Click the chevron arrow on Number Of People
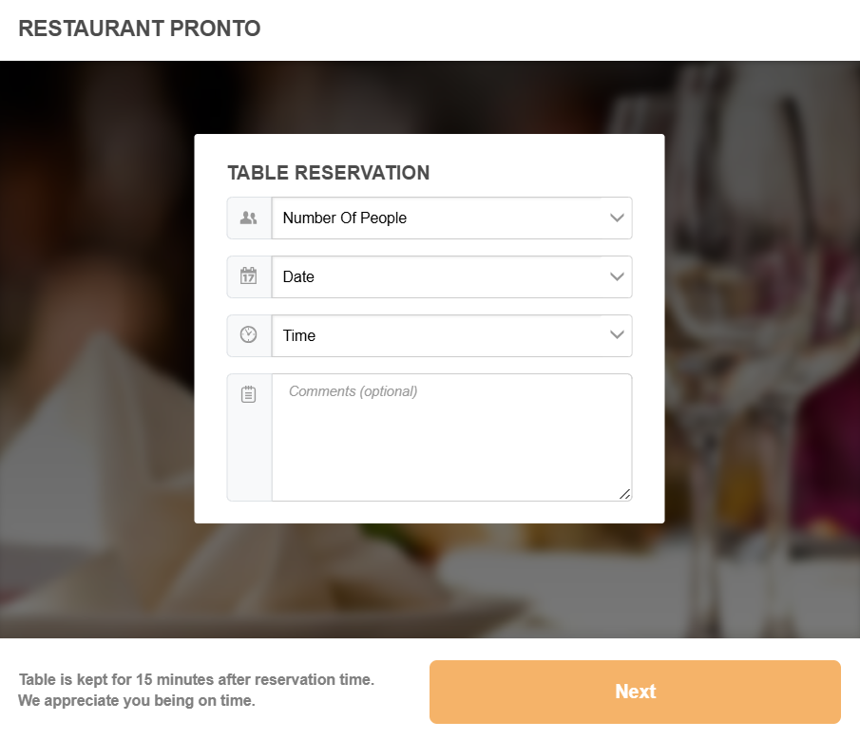 pos(617,218)
